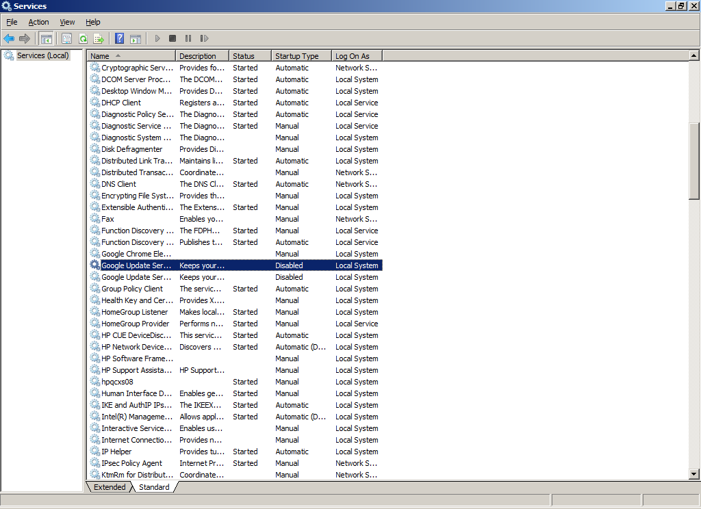Open Properties using the toolbar icon
The image size is (701, 509).
click(66, 38)
